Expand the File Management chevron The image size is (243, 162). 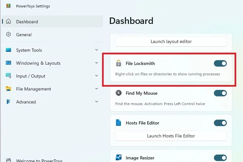[x=97, y=89]
